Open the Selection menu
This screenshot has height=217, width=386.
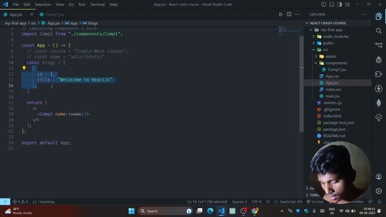pyautogui.click(x=43, y=4)
